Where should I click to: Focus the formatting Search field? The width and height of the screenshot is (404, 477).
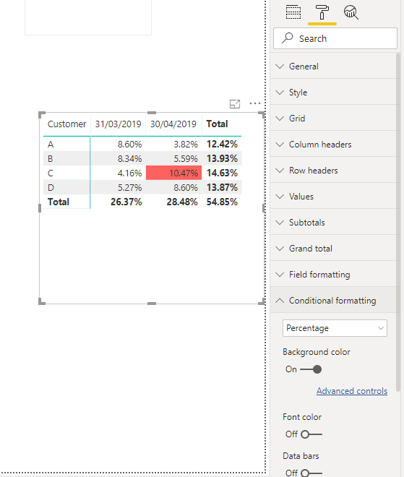(335, 38)
